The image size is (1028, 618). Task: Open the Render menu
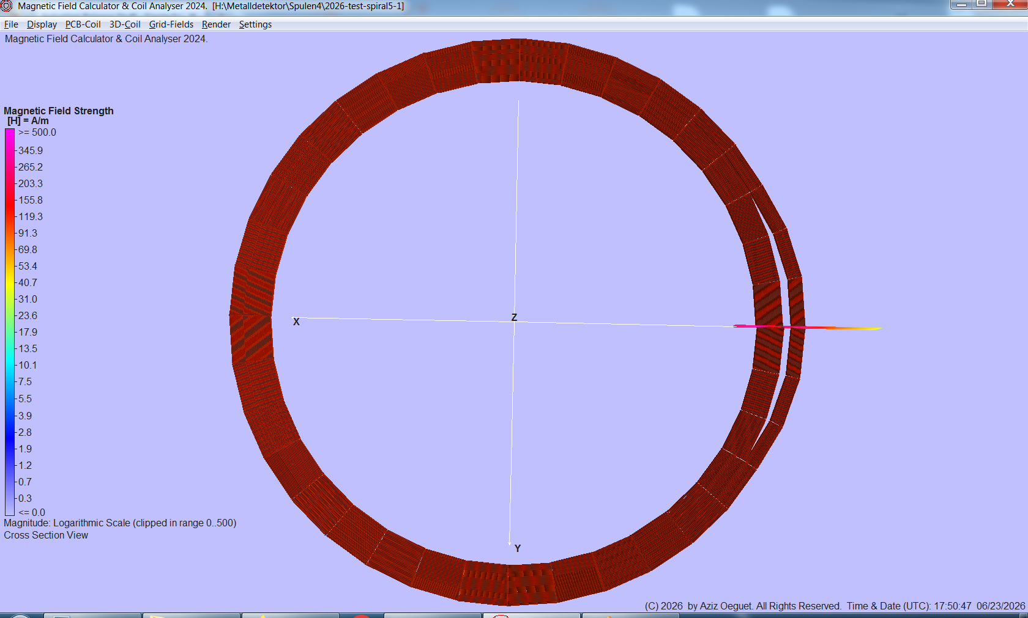click(x=216, y=24)
